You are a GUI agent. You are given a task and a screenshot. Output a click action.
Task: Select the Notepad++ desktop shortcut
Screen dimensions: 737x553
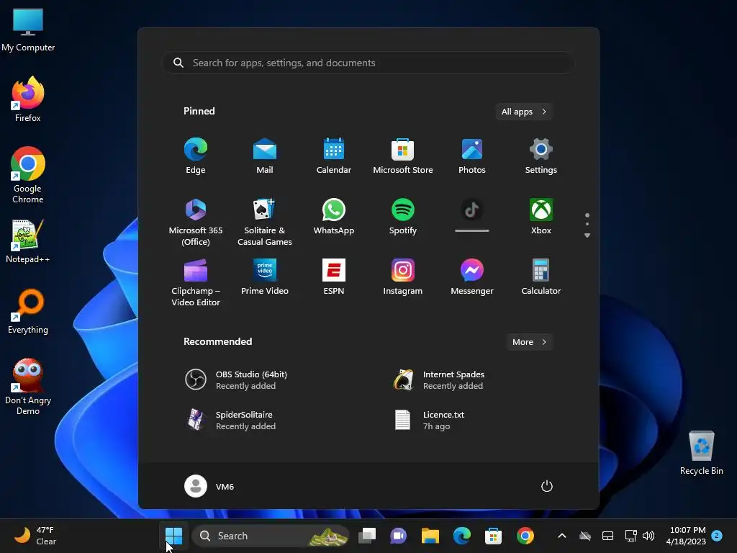[28, 241]
